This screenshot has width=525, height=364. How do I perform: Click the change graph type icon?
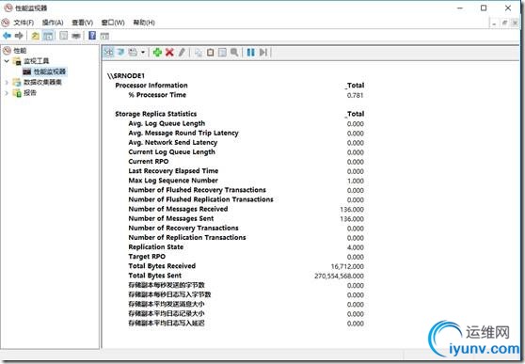coord(133,53)
